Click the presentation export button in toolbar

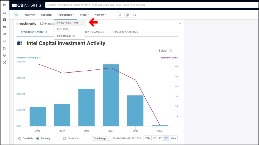(x=127, y=15)
